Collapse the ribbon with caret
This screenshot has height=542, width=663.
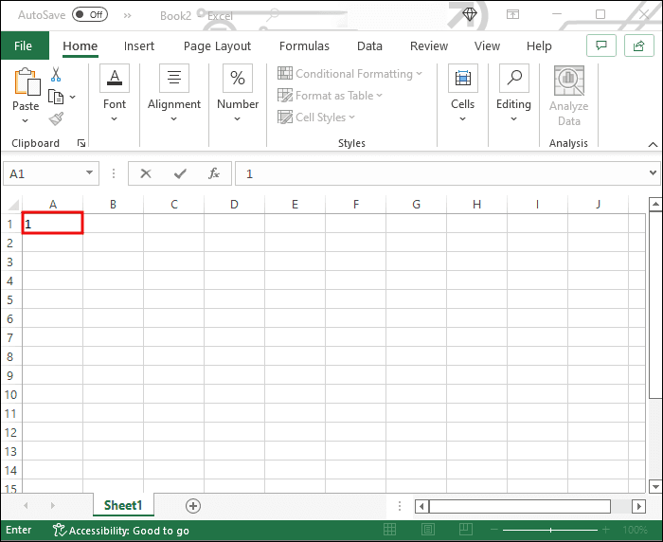point(653,145)
